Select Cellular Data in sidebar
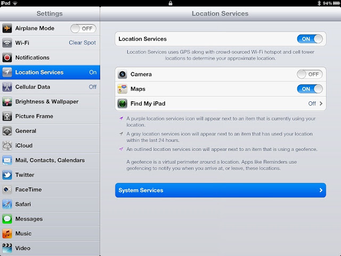341x256 pixels. pyautogui.click(x=50, y=87)
